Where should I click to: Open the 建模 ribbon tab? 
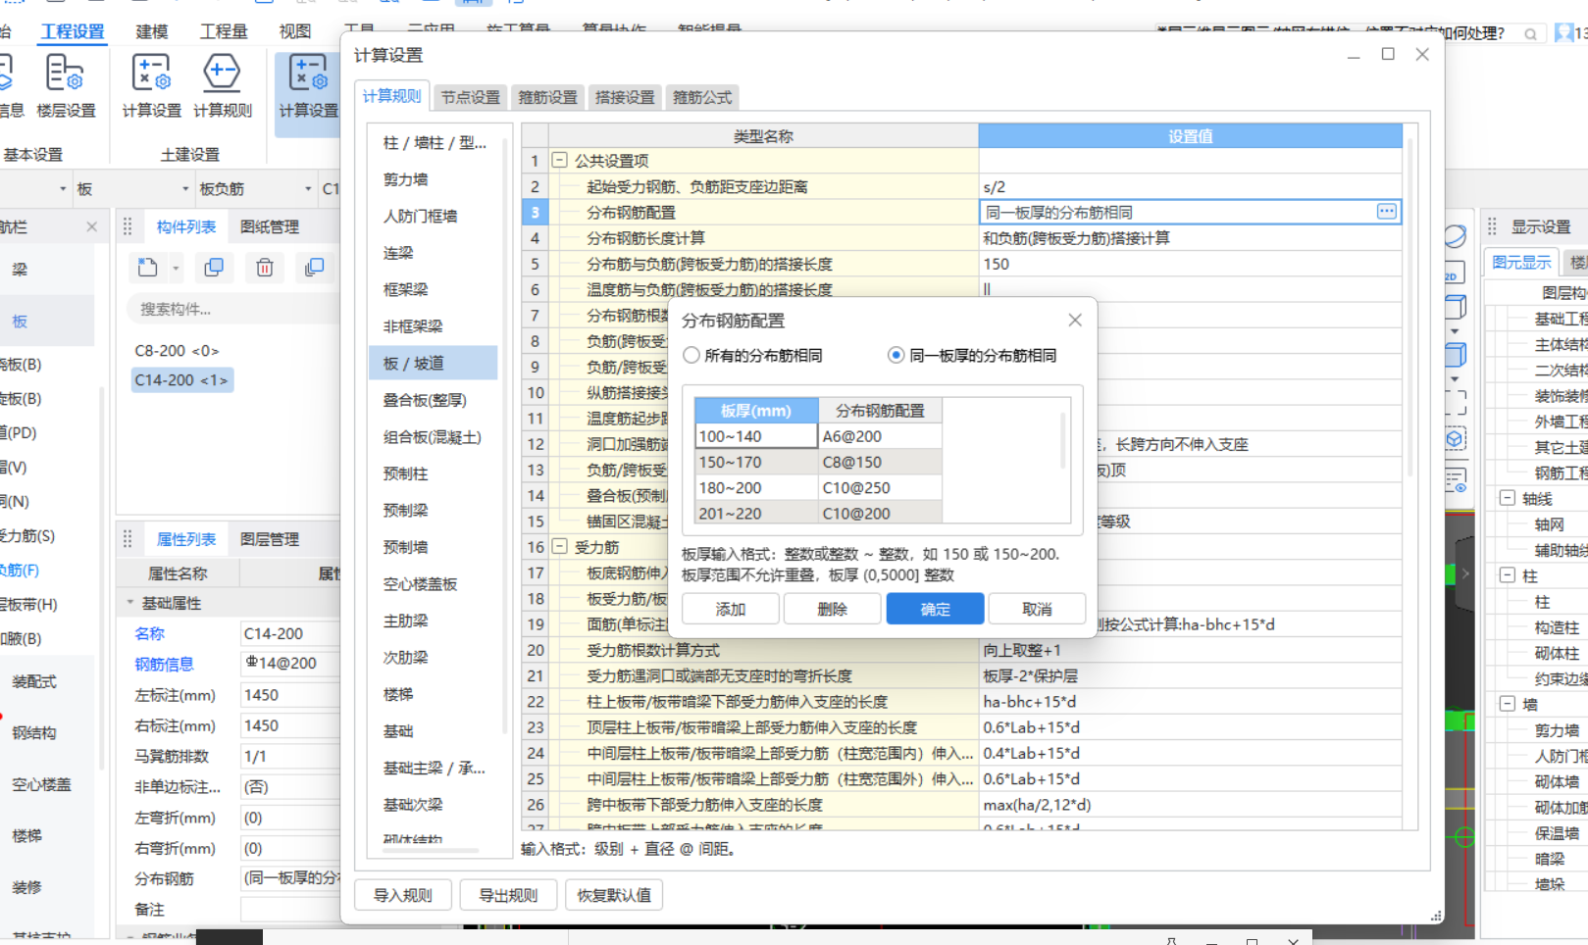coord(152,31)
